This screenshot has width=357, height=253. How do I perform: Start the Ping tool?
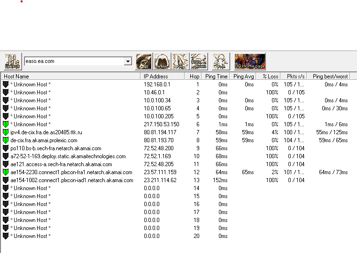click(180, 61)
